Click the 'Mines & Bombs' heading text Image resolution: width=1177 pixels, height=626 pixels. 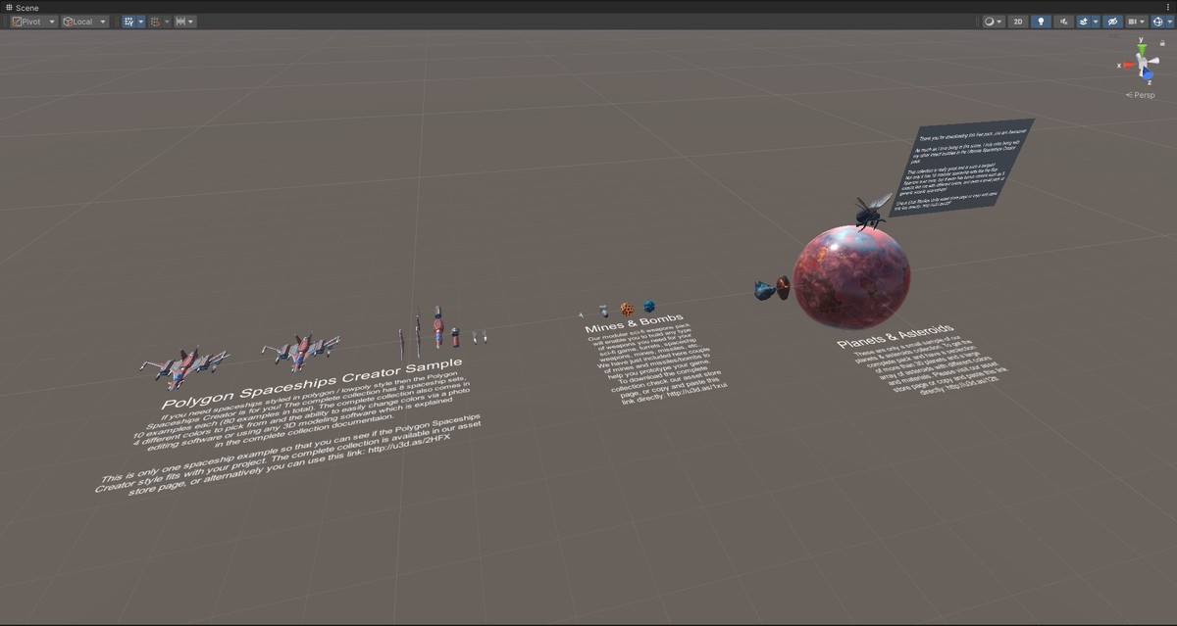(635, 322)
